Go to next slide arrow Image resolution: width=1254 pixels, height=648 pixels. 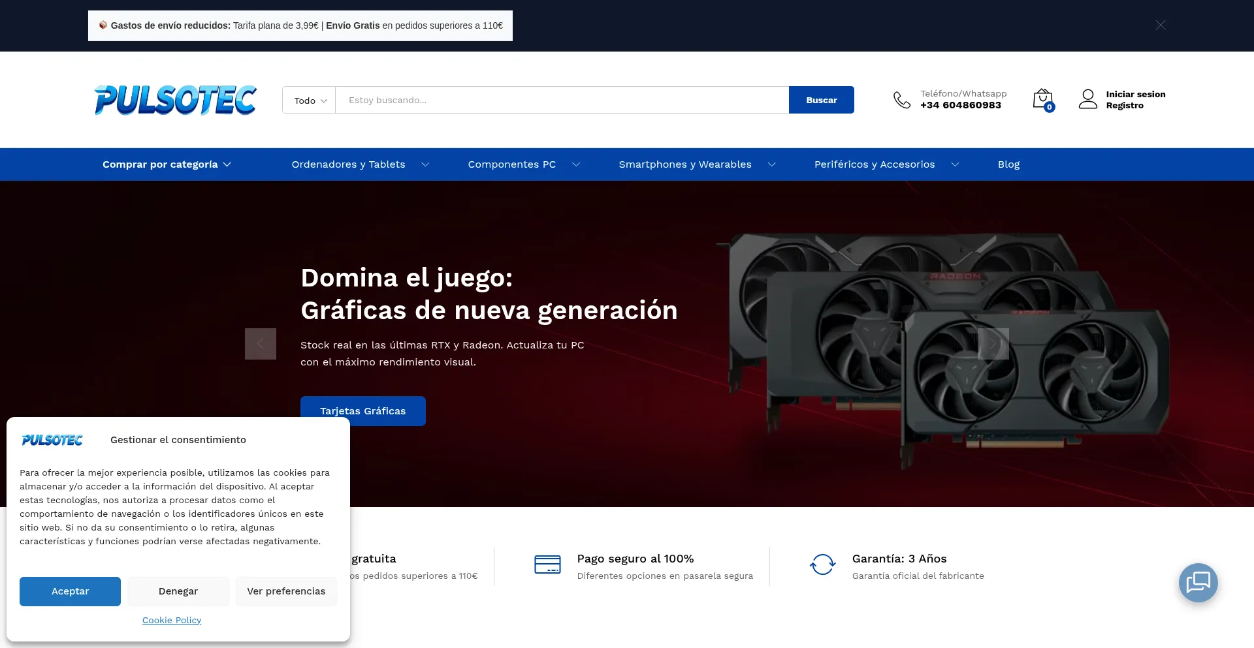[x=993, y=344]
